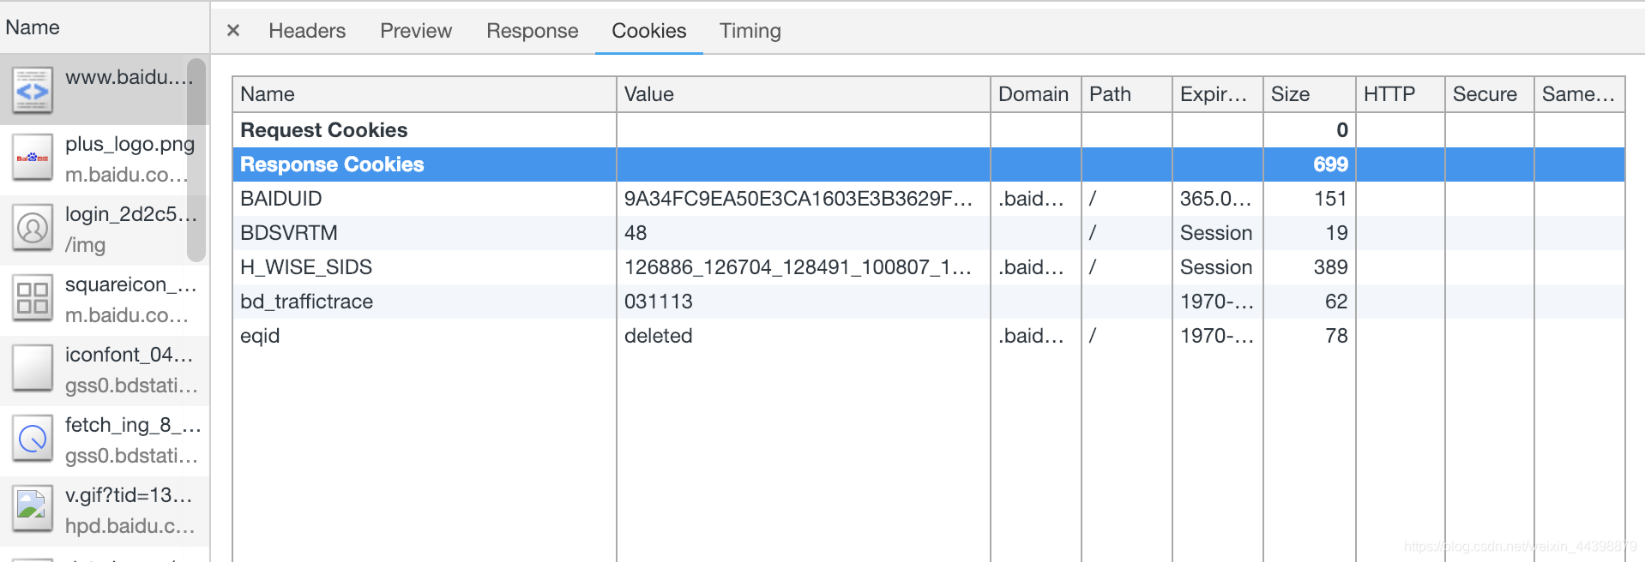Click the Request Cookies size 0
Image resolution: width=1645 pixels, height=562 pixels.
click(x=1342, y=130)
